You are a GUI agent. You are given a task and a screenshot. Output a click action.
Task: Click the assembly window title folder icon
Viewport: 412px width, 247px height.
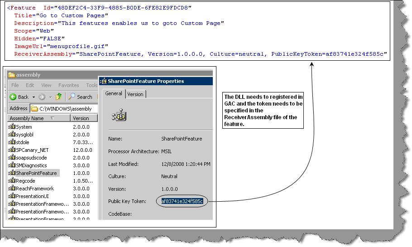[x=11, y=75]
